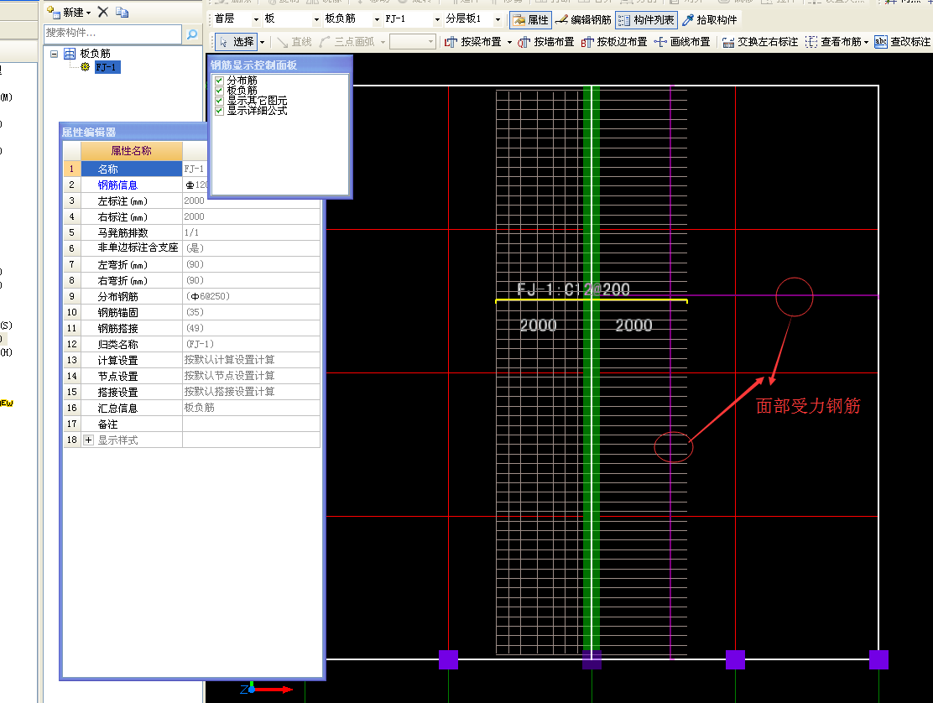Click the search magnifier icon

[x=191, y=34]
